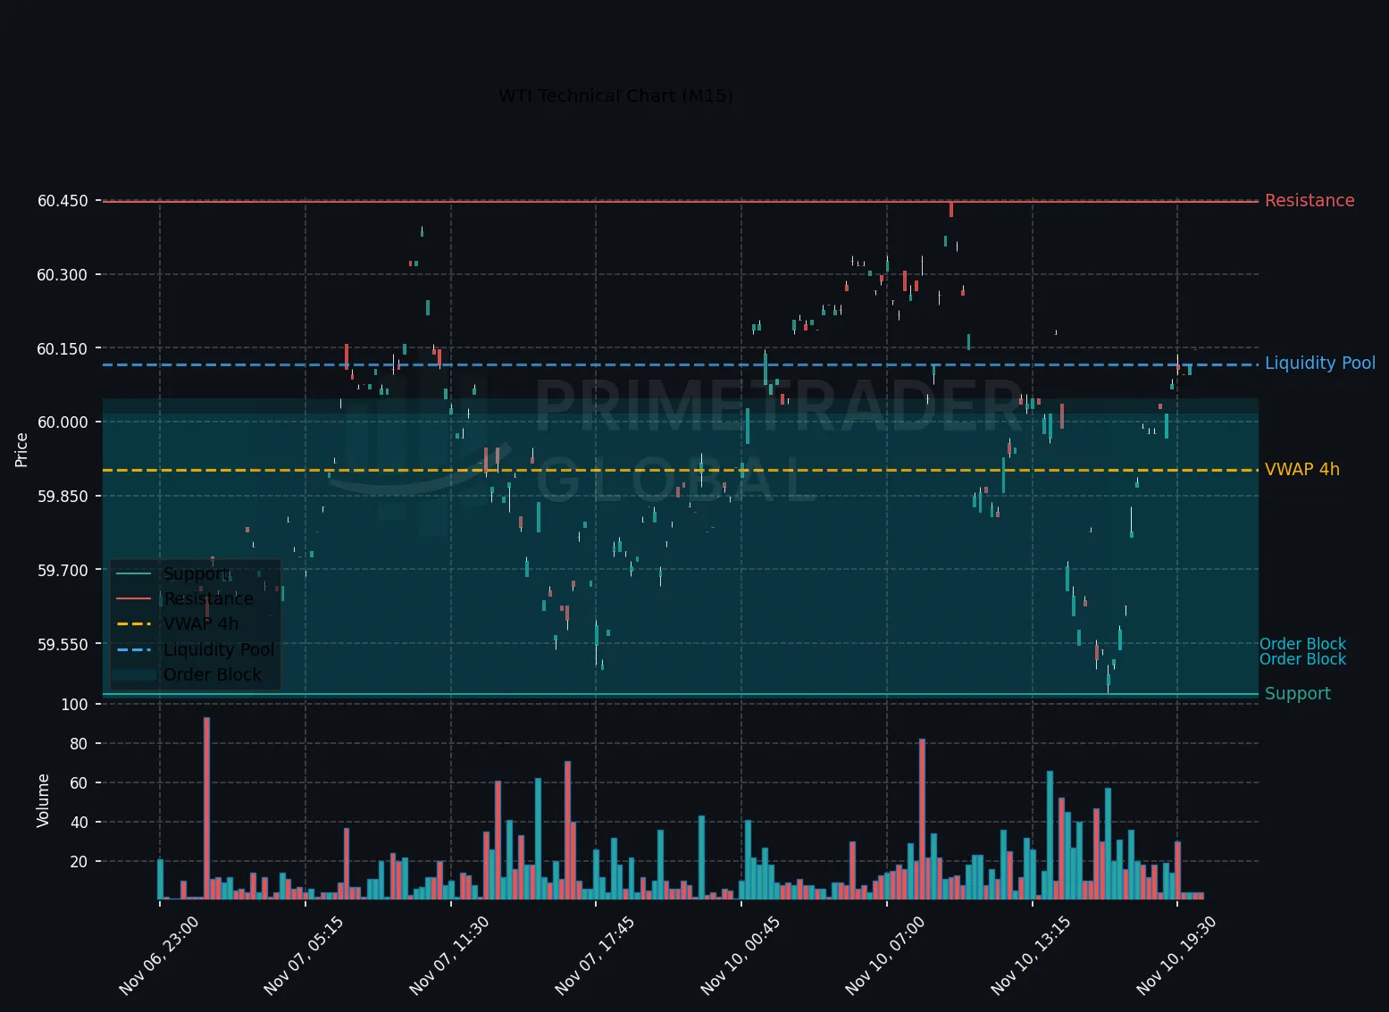Select the 59.700 price axis label

[63, 571]
